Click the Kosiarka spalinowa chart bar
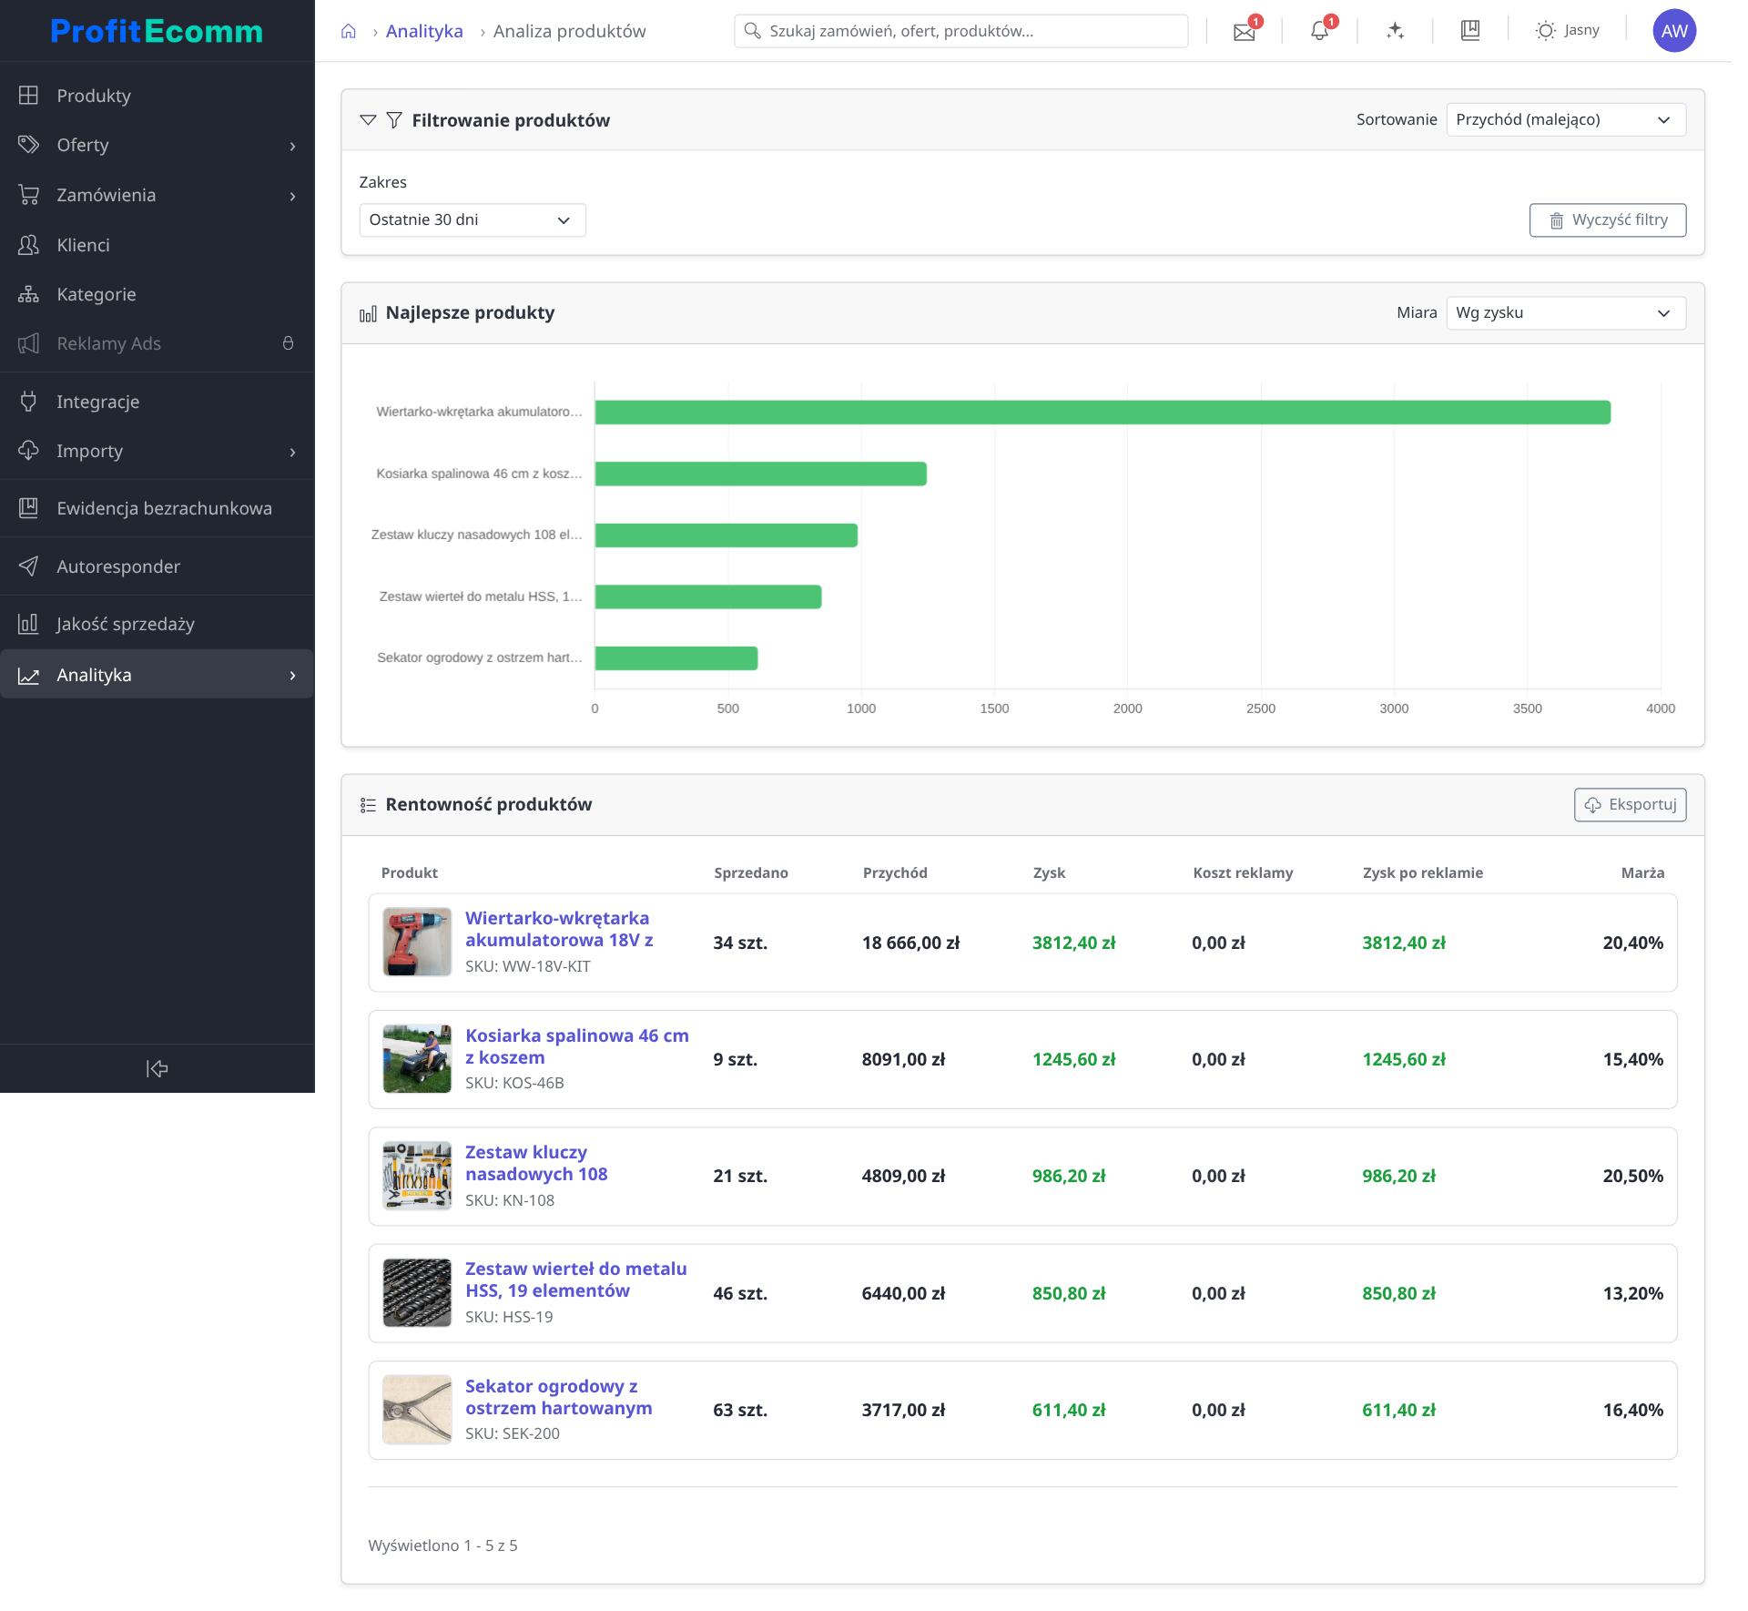Screen dimensions: 1748x1611 tap(761, 474)
